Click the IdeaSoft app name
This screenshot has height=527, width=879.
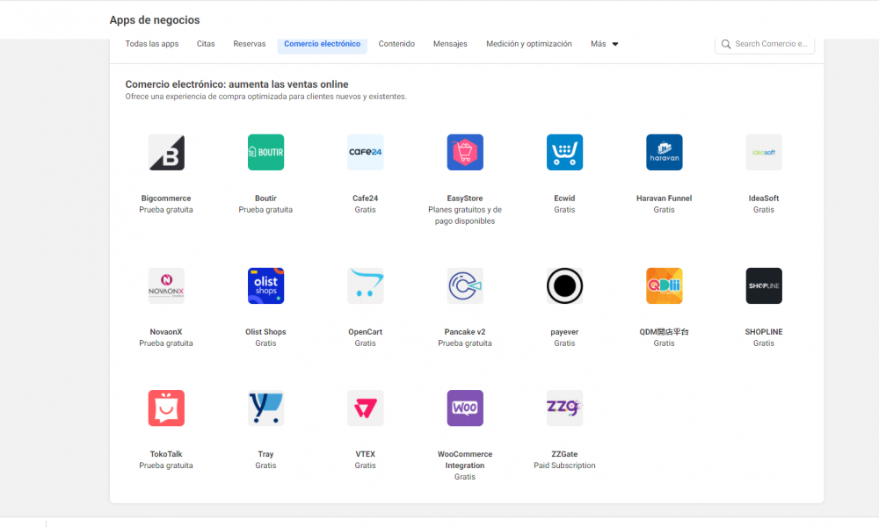[764, 199]
